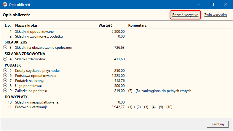Select row Składniki nieopodatkowane
233x131 pixels.
coord(116,102)
